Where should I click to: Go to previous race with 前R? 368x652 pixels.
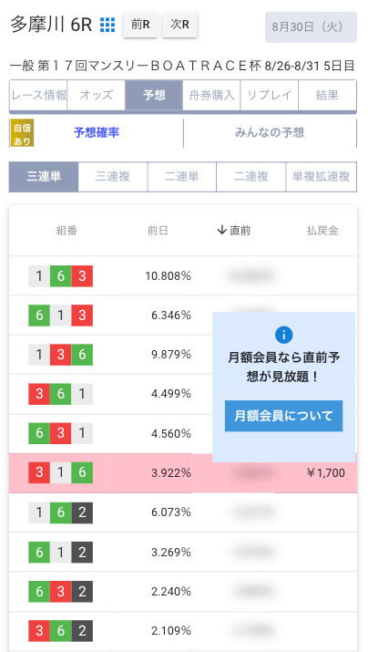[x=140, y=25]
